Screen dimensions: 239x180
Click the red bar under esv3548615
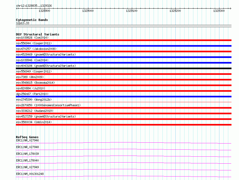124,85
